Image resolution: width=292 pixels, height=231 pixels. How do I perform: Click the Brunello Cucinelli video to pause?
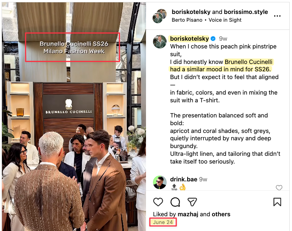pyautogui.click(x=74, y=117)
